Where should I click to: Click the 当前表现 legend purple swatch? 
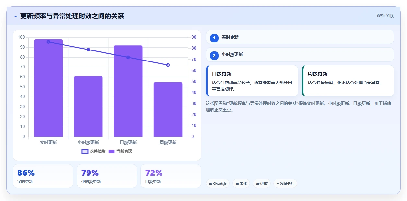coord(112,151)
